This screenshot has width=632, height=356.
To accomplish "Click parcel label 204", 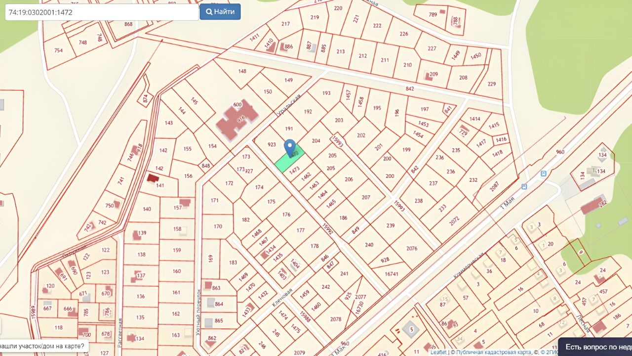I will coord(316,141).
